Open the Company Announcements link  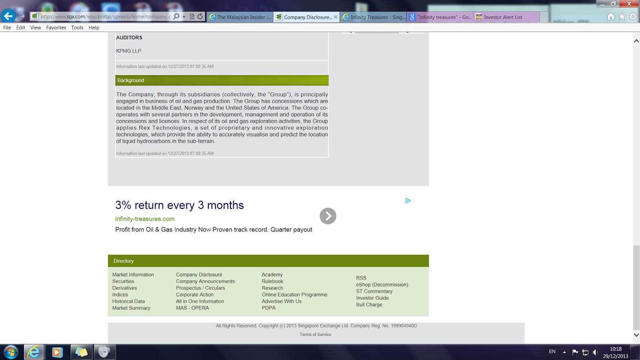click(206, 282)
